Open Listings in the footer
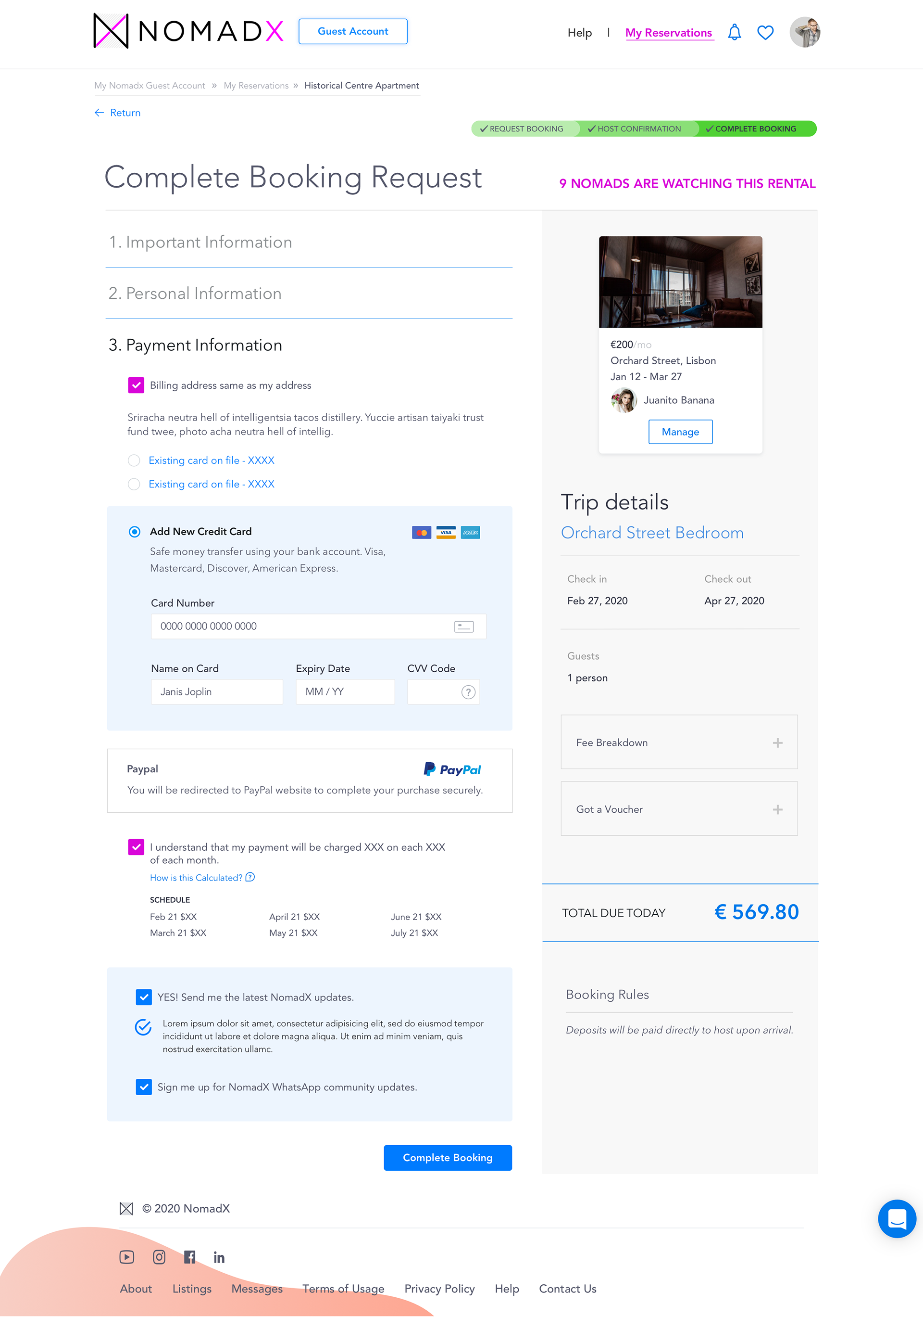 click(192, 1289)
